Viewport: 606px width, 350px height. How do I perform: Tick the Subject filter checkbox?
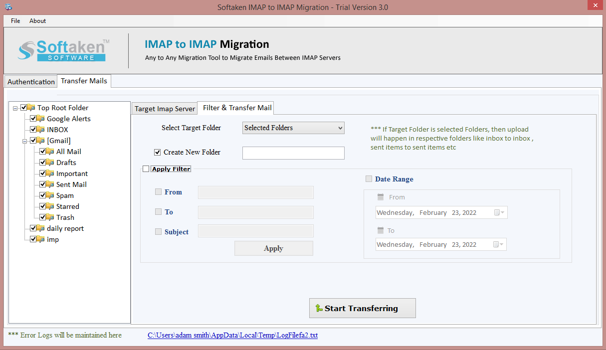tap(158, 232)
